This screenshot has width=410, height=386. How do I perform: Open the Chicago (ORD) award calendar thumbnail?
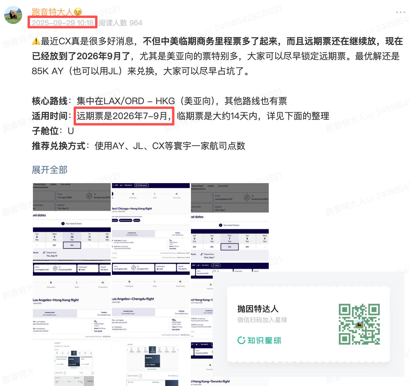pos(72,222)
